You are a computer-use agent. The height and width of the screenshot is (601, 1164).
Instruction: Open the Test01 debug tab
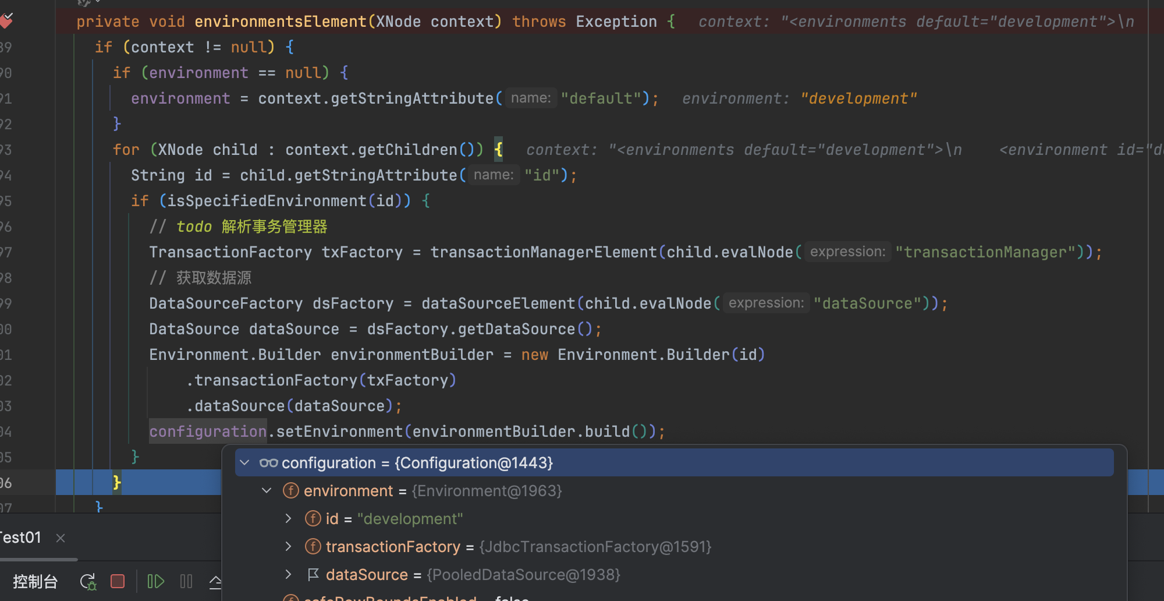[x=20, y=538]
